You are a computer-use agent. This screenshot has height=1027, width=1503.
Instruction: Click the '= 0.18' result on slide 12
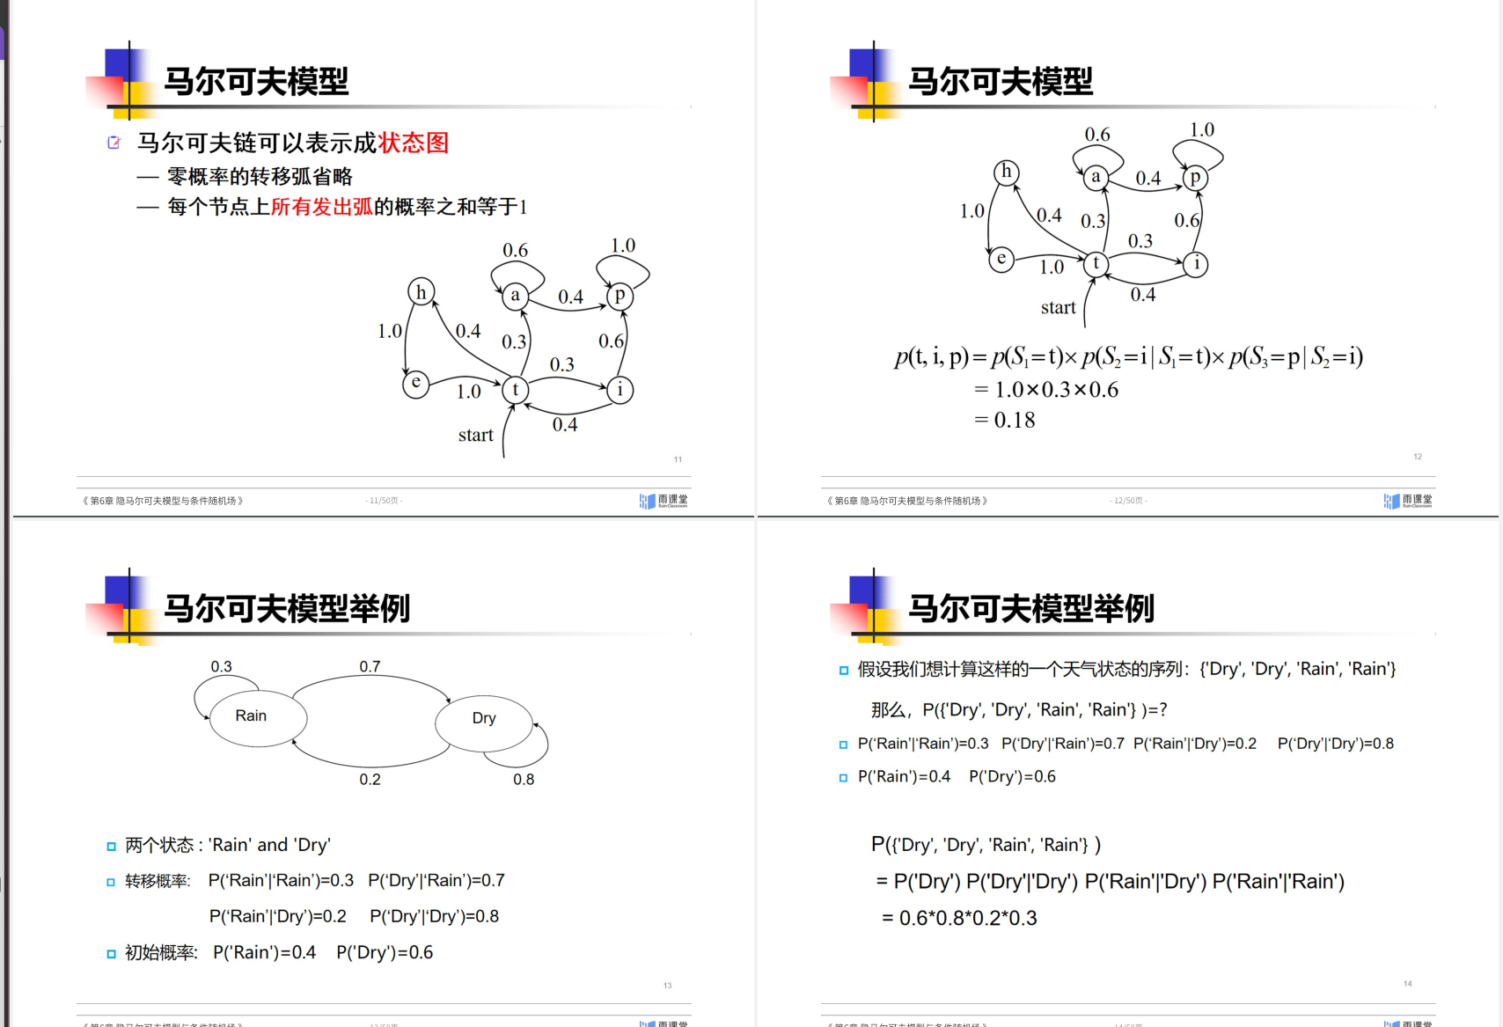point(1005,421)
